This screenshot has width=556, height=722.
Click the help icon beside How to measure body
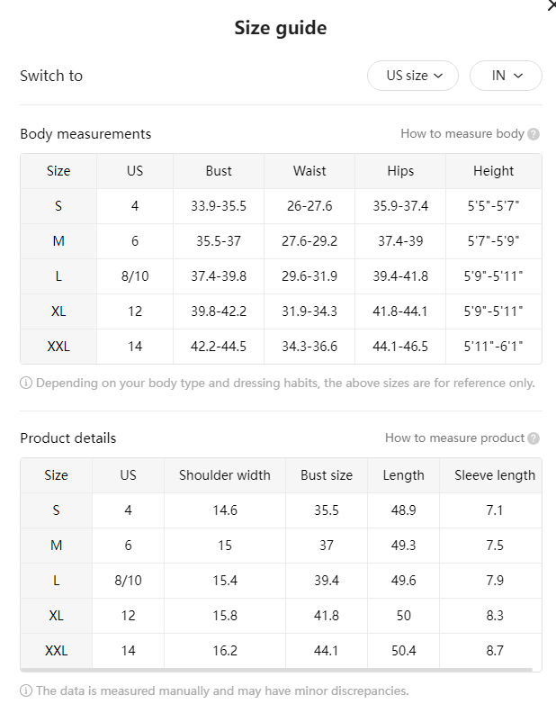[534, 134]
